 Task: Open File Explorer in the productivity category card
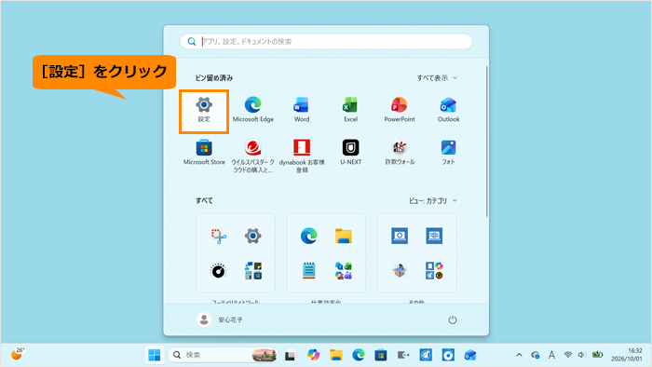click(x=344, y=236)
